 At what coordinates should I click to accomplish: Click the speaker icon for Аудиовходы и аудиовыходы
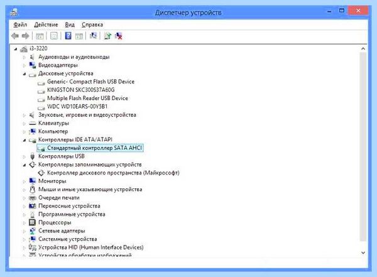[x=32, y=57]
